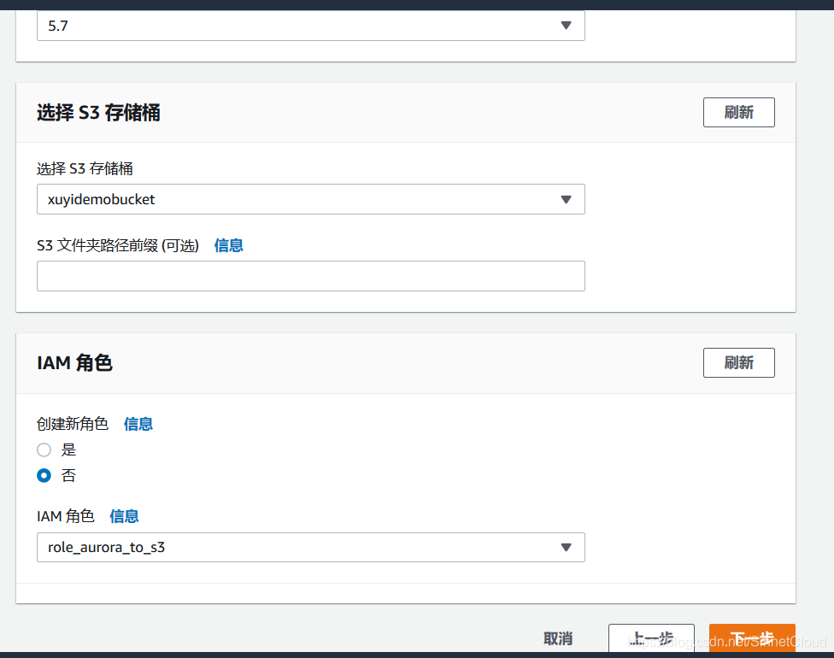Click 取消 to cancel
The height and width of the screenshot is (658, 834).
[558, 638]
